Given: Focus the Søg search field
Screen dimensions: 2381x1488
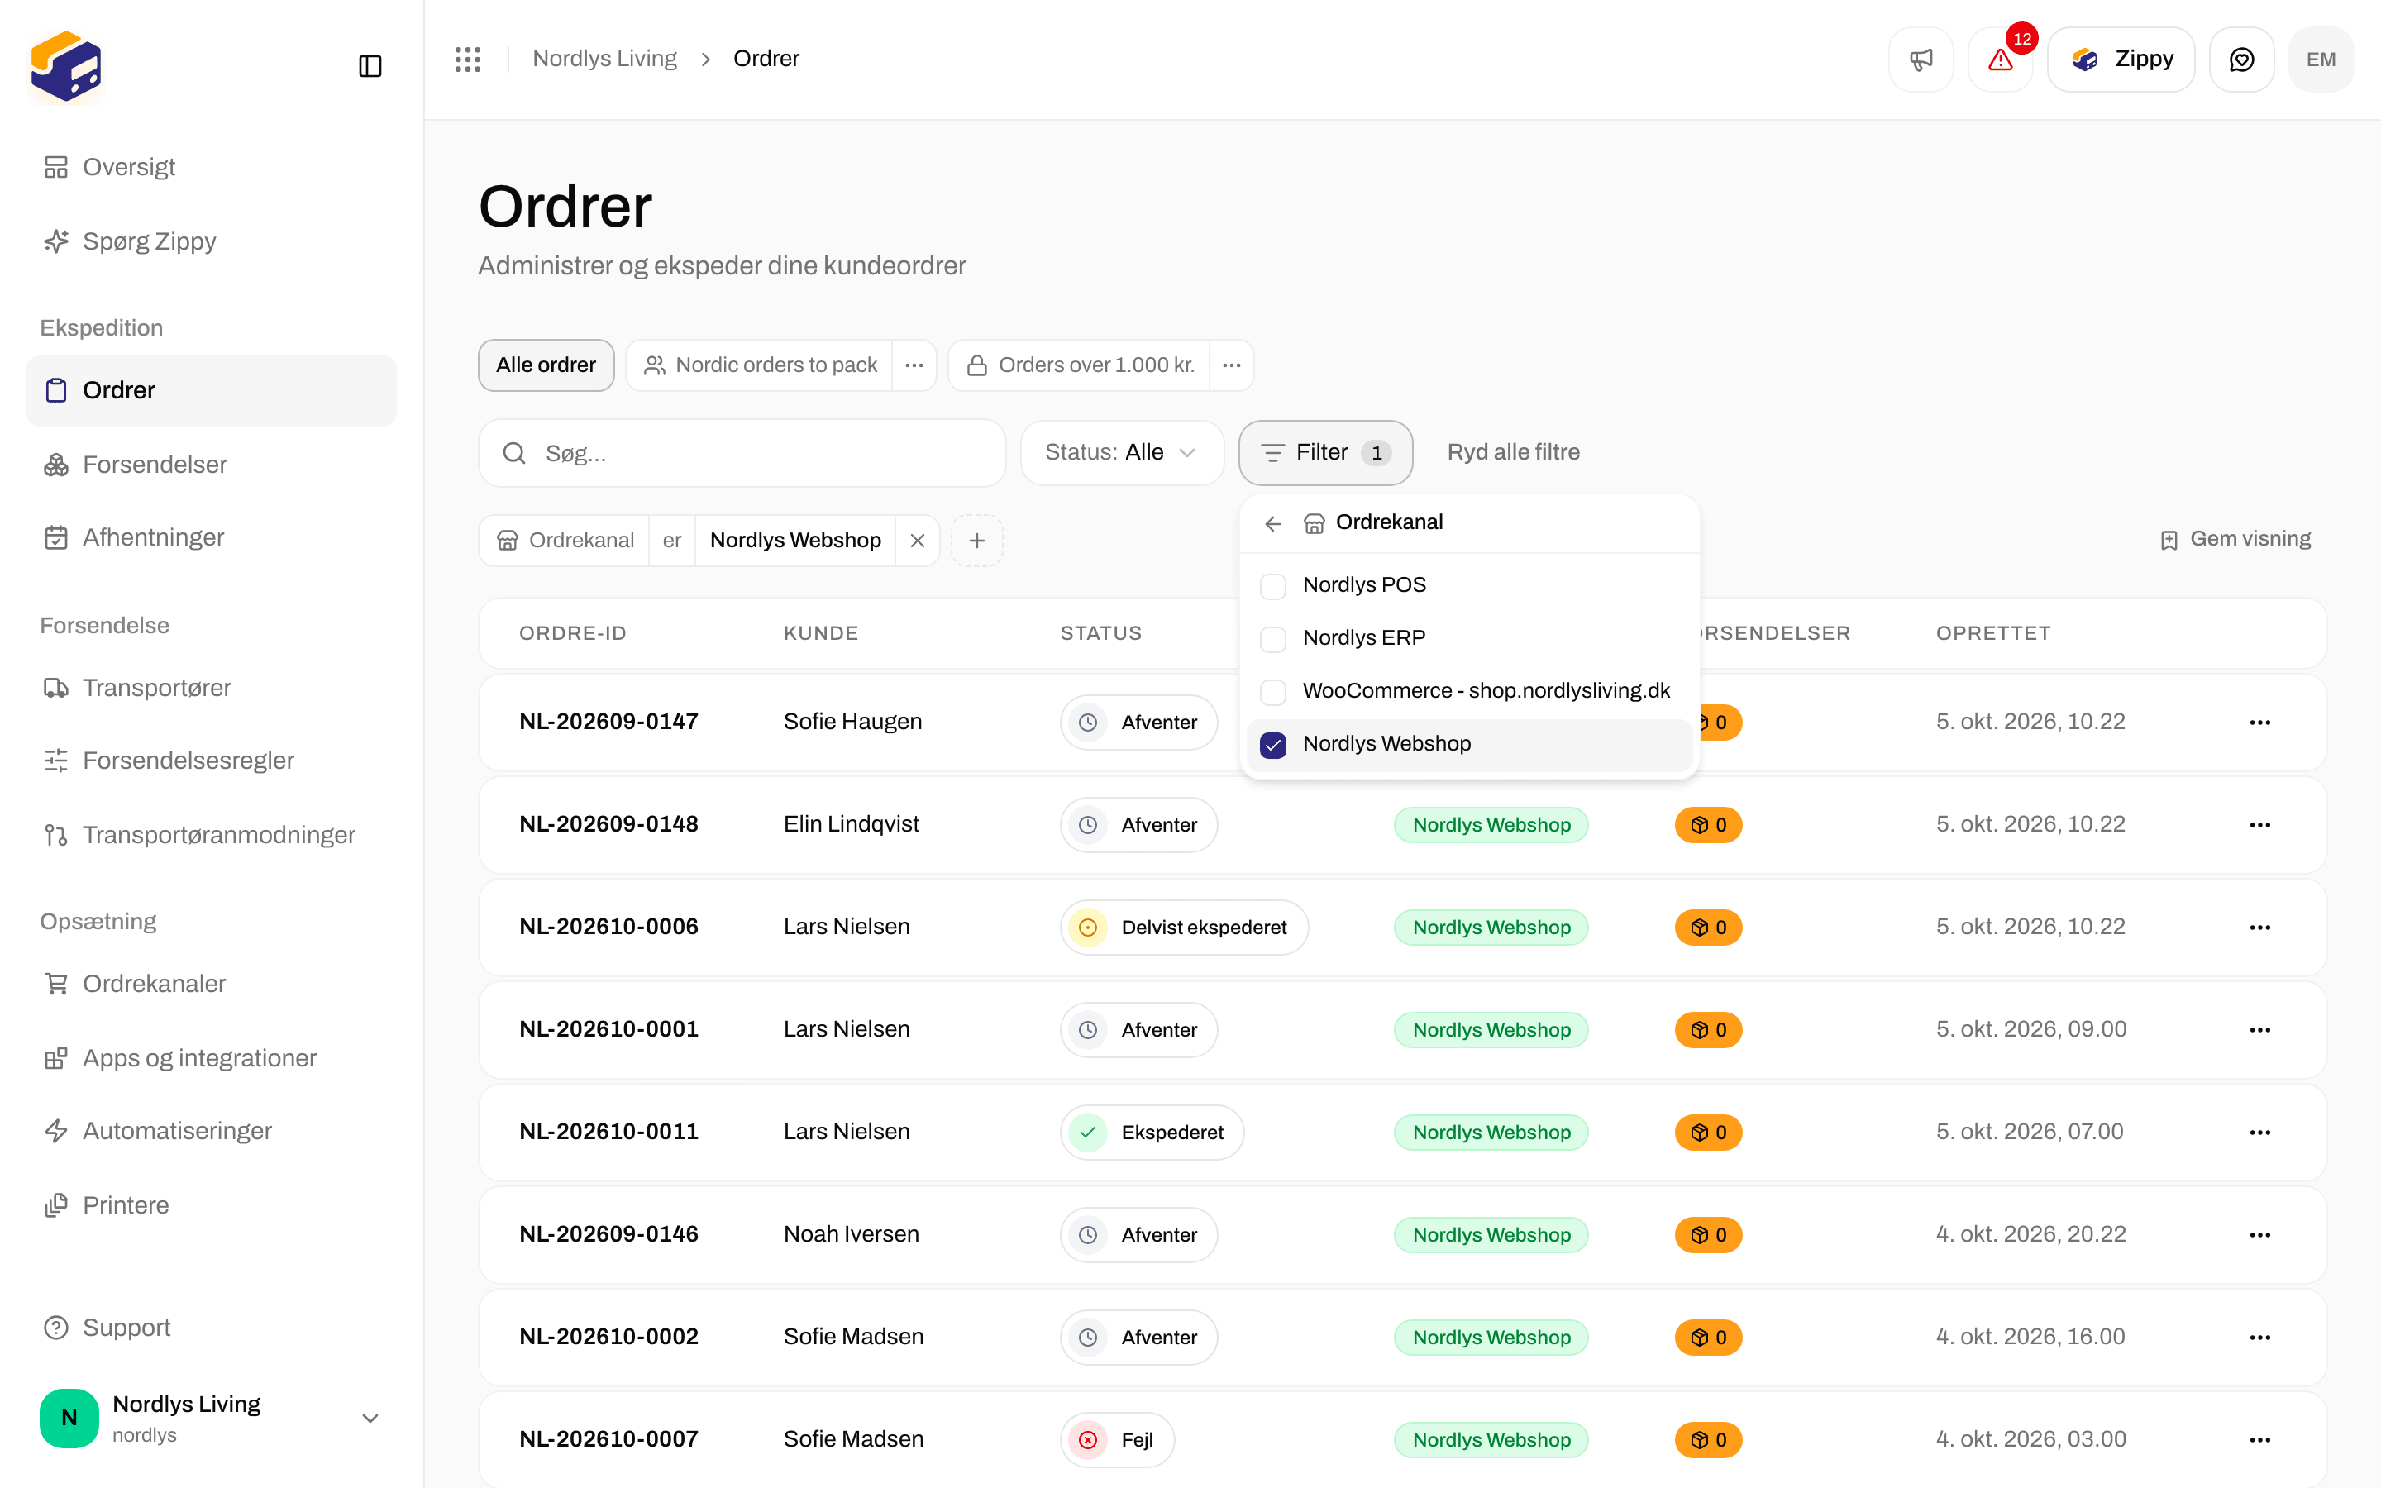Looking at the screenshot, I should pos(742,453).
